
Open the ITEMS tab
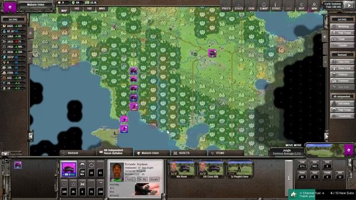click(x=226, y=153)
